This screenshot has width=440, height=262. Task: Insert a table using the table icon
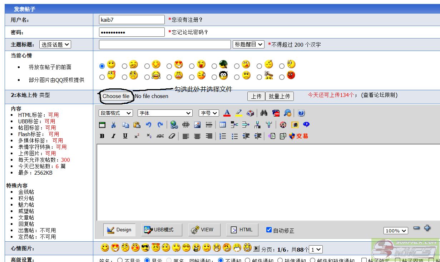click(223, 125)
